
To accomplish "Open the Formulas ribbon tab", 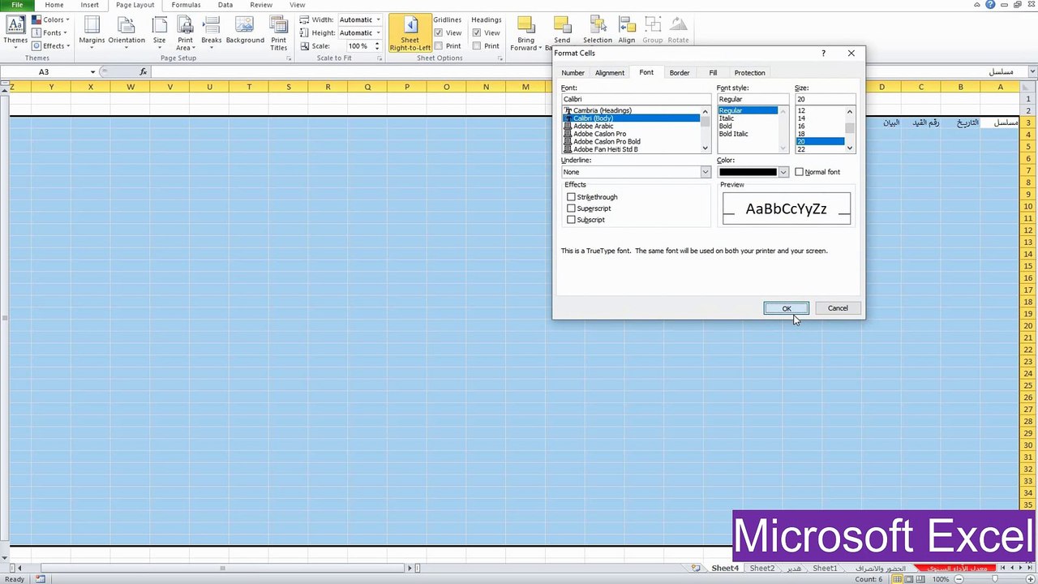I will tap(186, 5).
